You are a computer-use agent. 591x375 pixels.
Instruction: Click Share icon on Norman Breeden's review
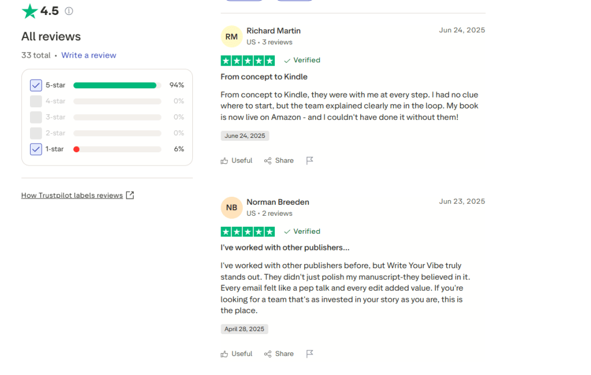point(268,354)
